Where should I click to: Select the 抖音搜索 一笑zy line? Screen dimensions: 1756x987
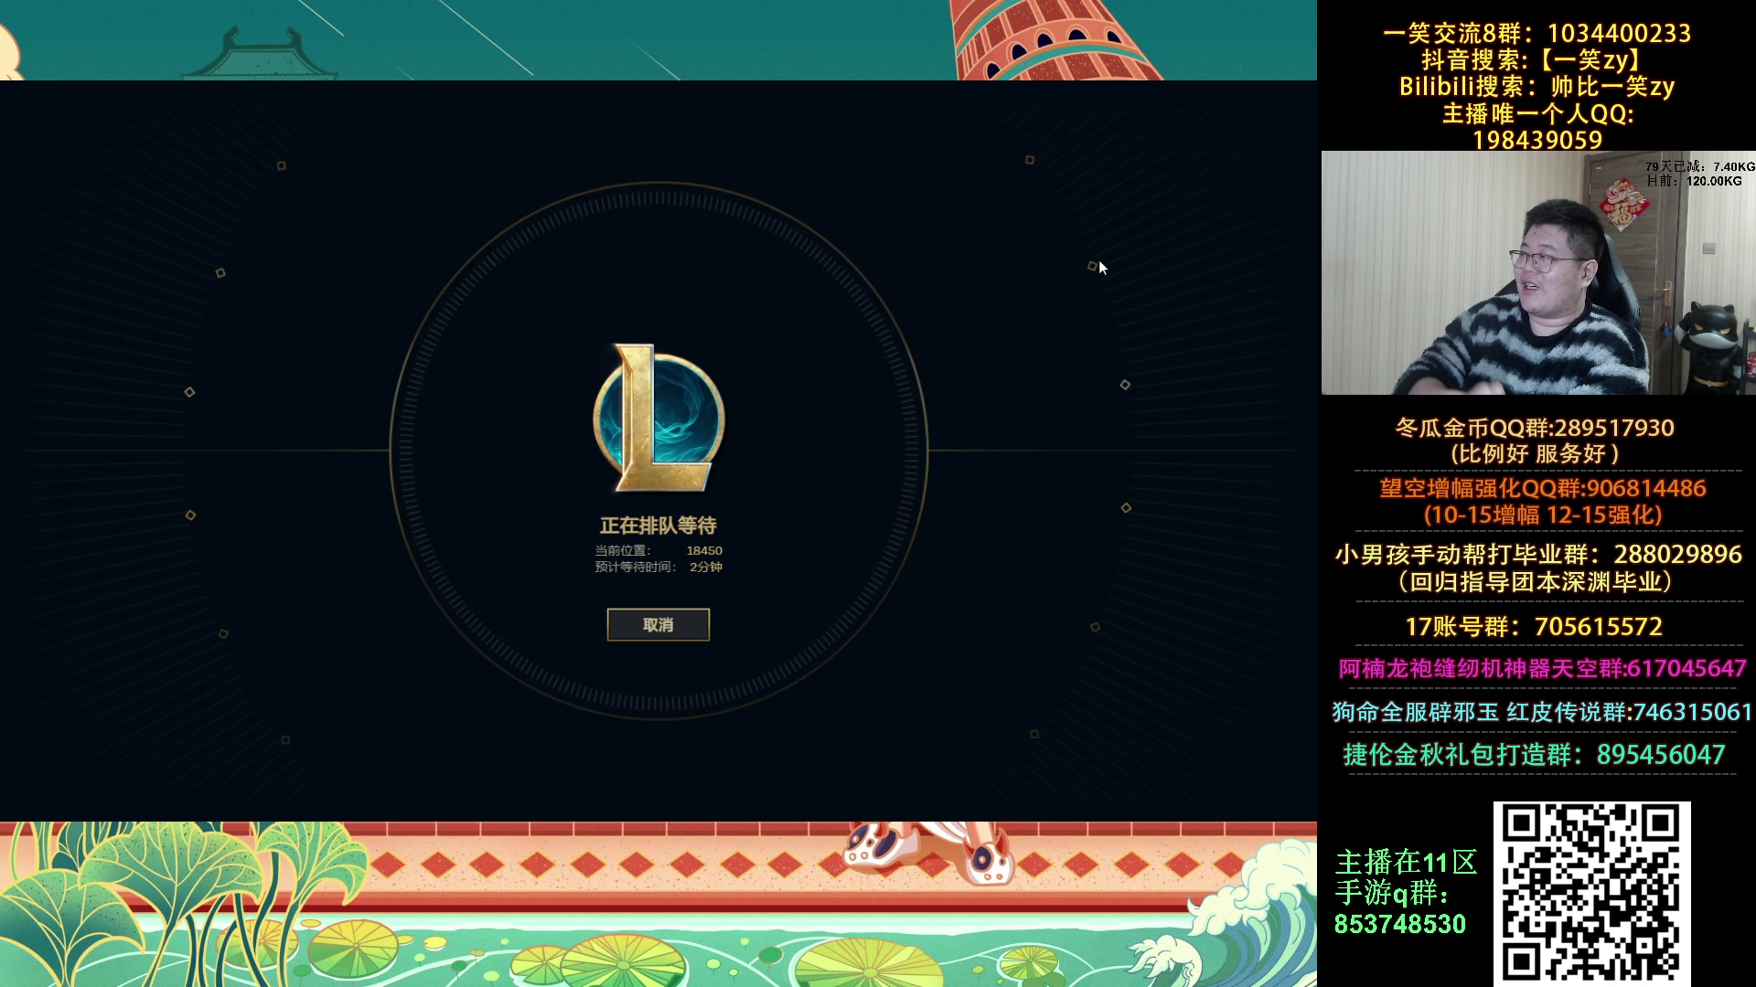[1536, 60]
